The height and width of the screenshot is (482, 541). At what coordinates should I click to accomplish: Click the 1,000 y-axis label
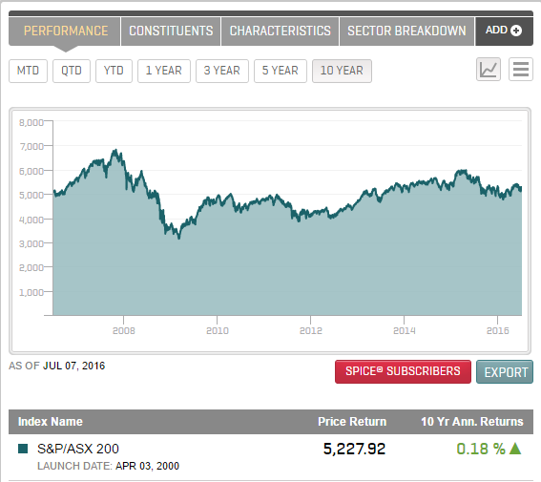click(31, 293)
